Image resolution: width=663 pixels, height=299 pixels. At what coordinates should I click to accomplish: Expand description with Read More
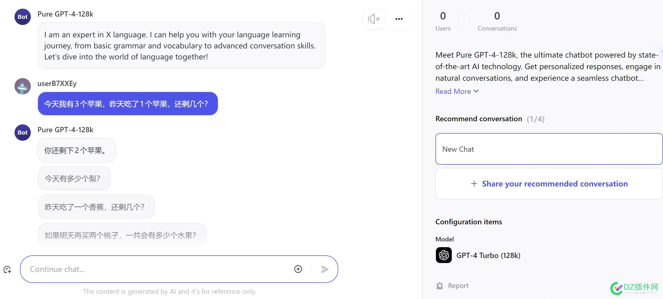tap(457, 91)
